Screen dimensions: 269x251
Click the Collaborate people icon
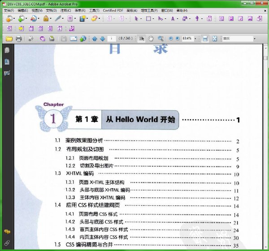[x=34, y=18]
